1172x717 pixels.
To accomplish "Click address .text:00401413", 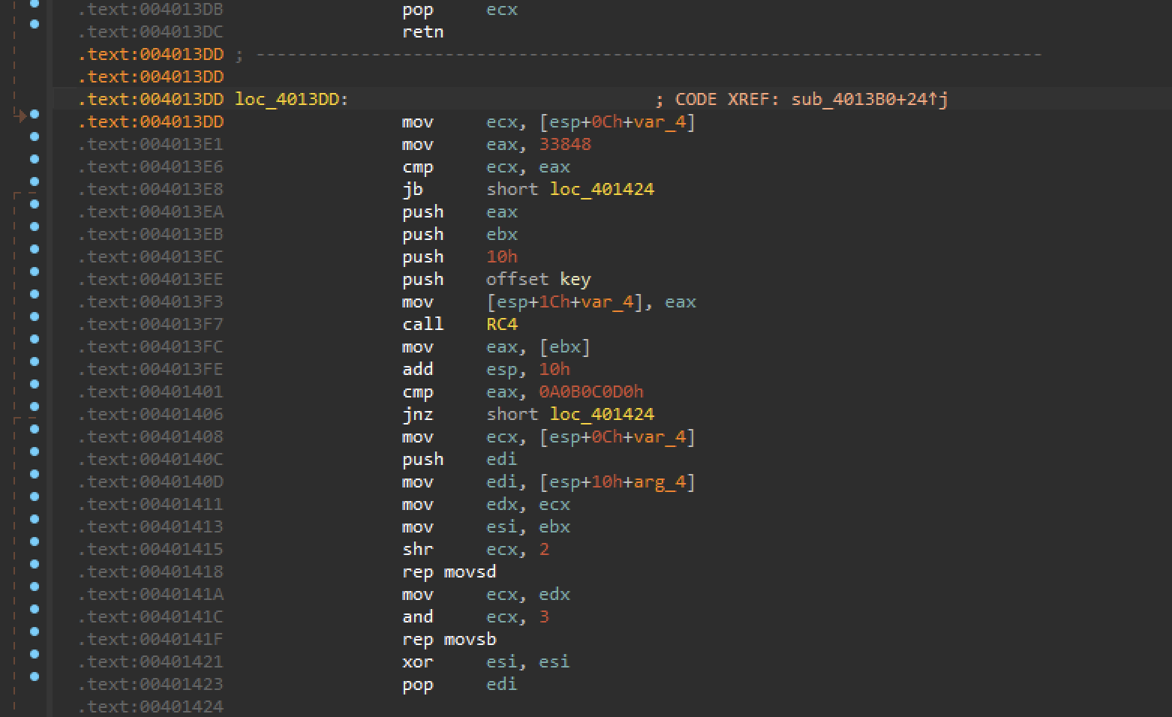I will 151,526.
